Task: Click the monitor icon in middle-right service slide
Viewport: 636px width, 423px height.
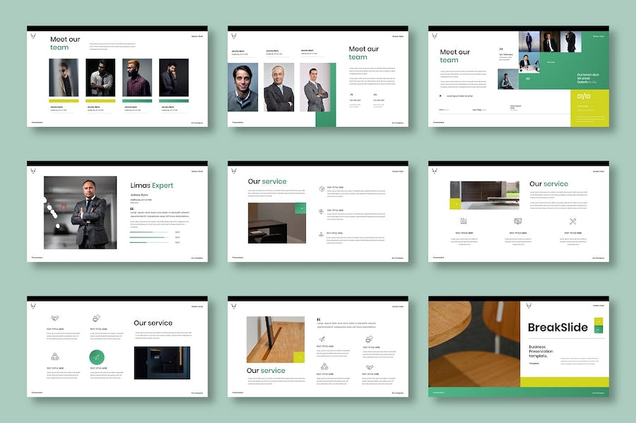Action: (x=517, y=222)
